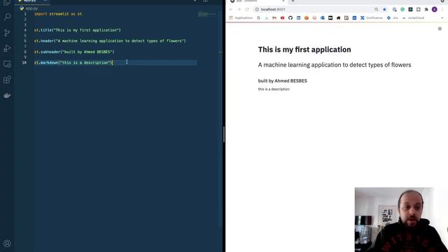Click the zoom magnifier icon in the address bar
Screen dimensions: 448x252
(377, 9)
